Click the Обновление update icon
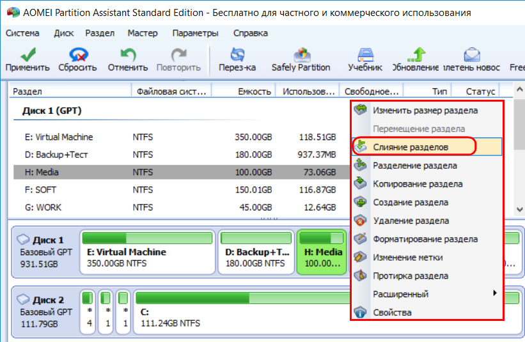The width and height of the screenshot is (525, 342). (x=416, y=54)
